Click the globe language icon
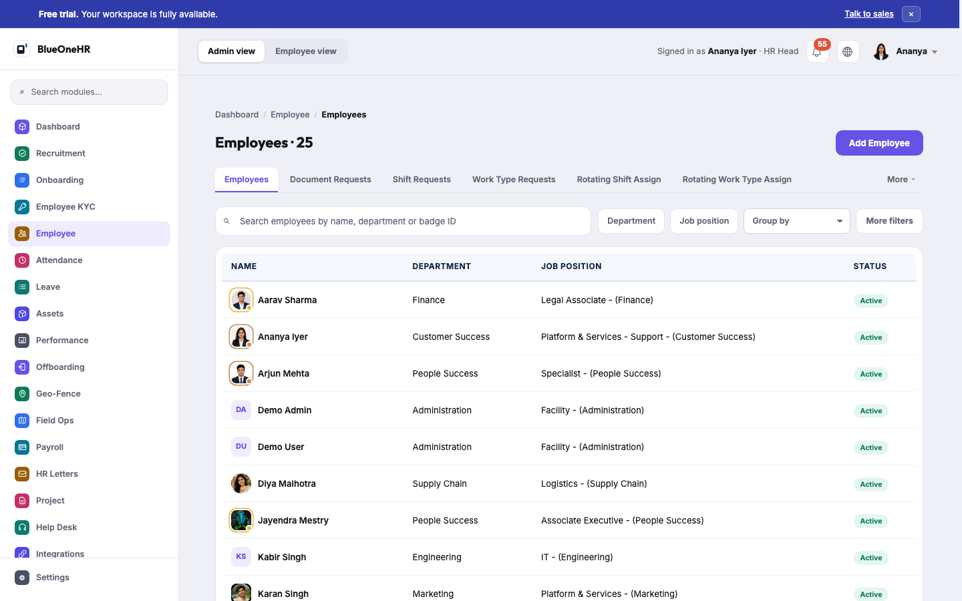Viewport: 962px width, 601px height. pyautogui.click(x=848, y=51)
